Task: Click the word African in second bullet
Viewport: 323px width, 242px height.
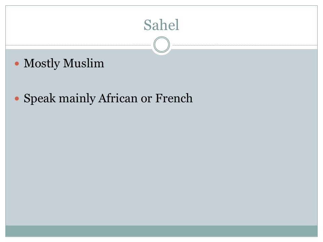Action: click(118, 98)
